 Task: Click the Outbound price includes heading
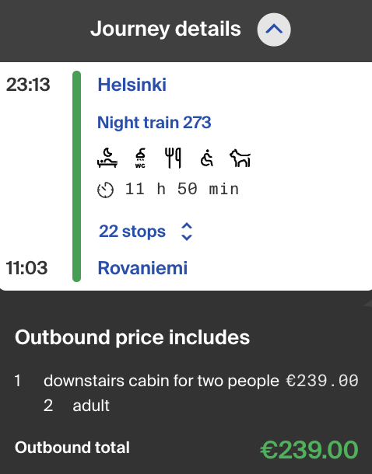point(132,337)
